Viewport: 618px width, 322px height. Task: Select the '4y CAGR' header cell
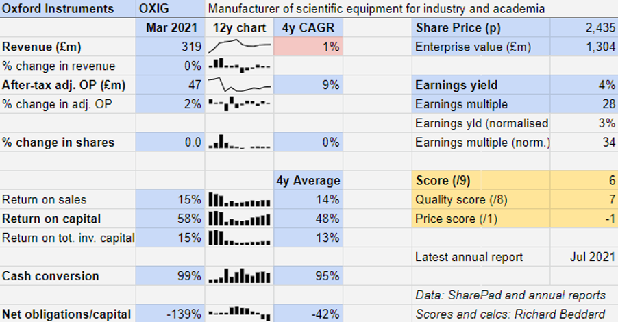(x=308, y=27)
